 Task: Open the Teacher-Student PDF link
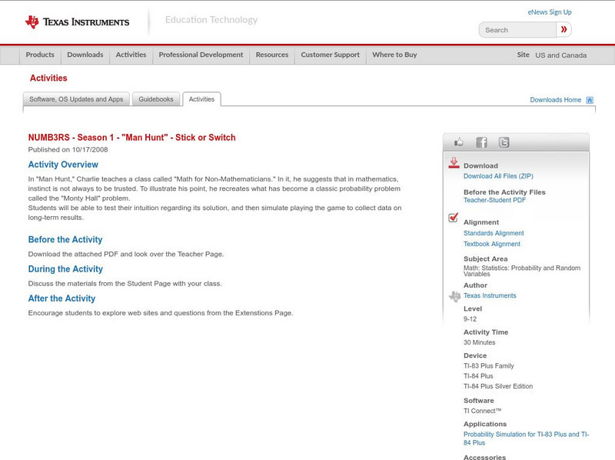tap(494, 200)
